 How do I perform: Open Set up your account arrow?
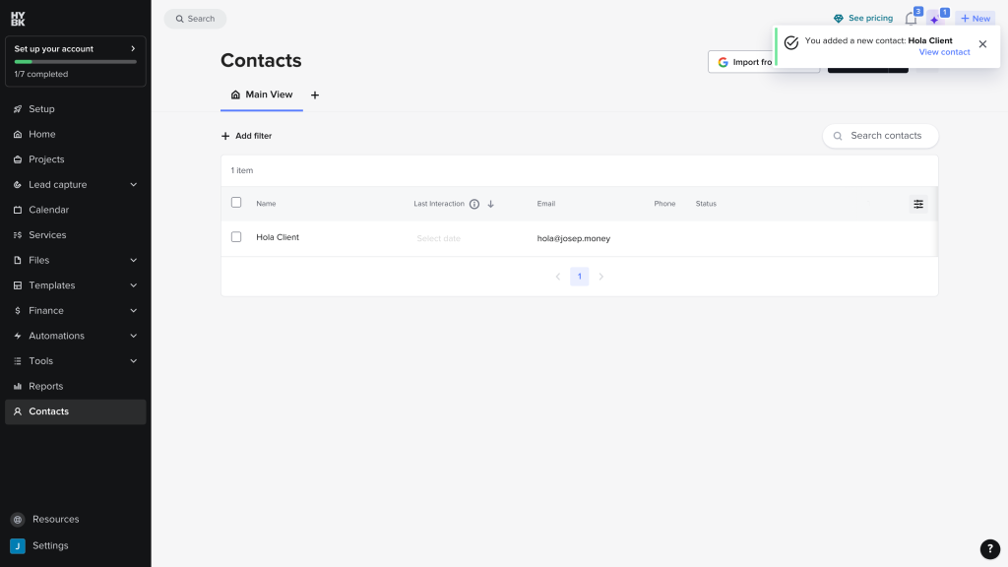[133, 49]
